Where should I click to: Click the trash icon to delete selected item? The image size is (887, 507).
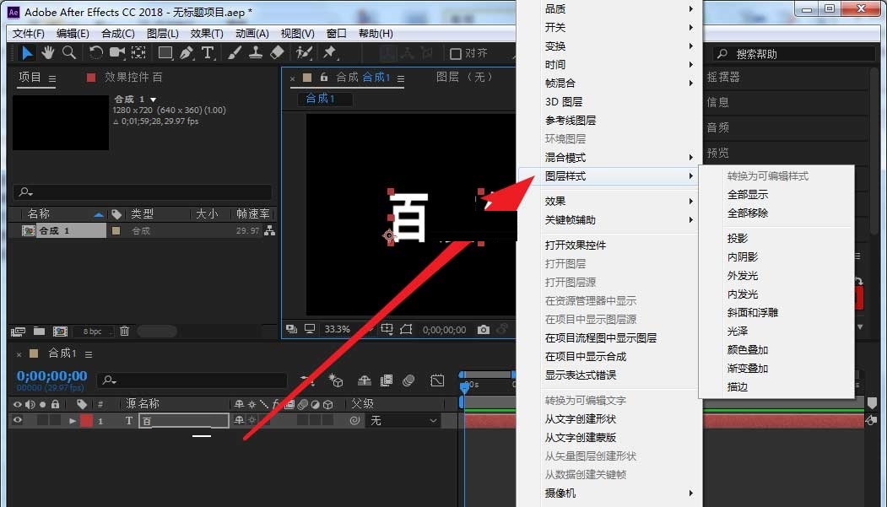(125, 332)
